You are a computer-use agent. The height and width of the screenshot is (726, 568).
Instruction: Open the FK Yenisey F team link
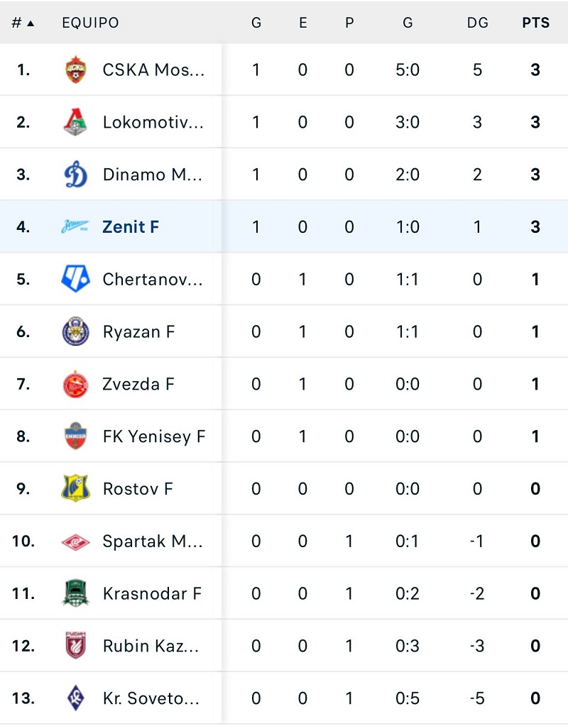tap(153, 436)
